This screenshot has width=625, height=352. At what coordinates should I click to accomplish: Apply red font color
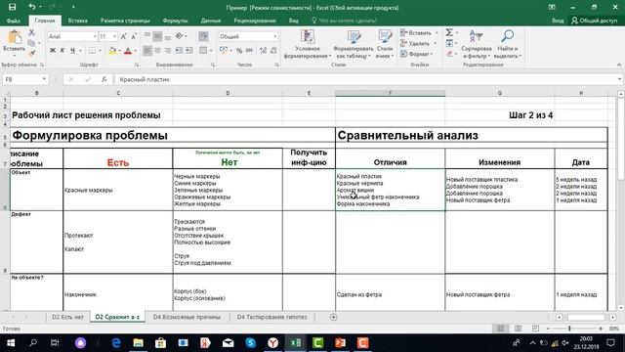pyautogui.click(x=128, y=51)
